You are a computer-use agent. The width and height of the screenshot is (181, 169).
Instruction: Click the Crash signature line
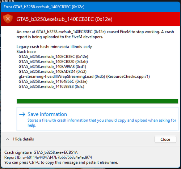click(x=41, y=152)
